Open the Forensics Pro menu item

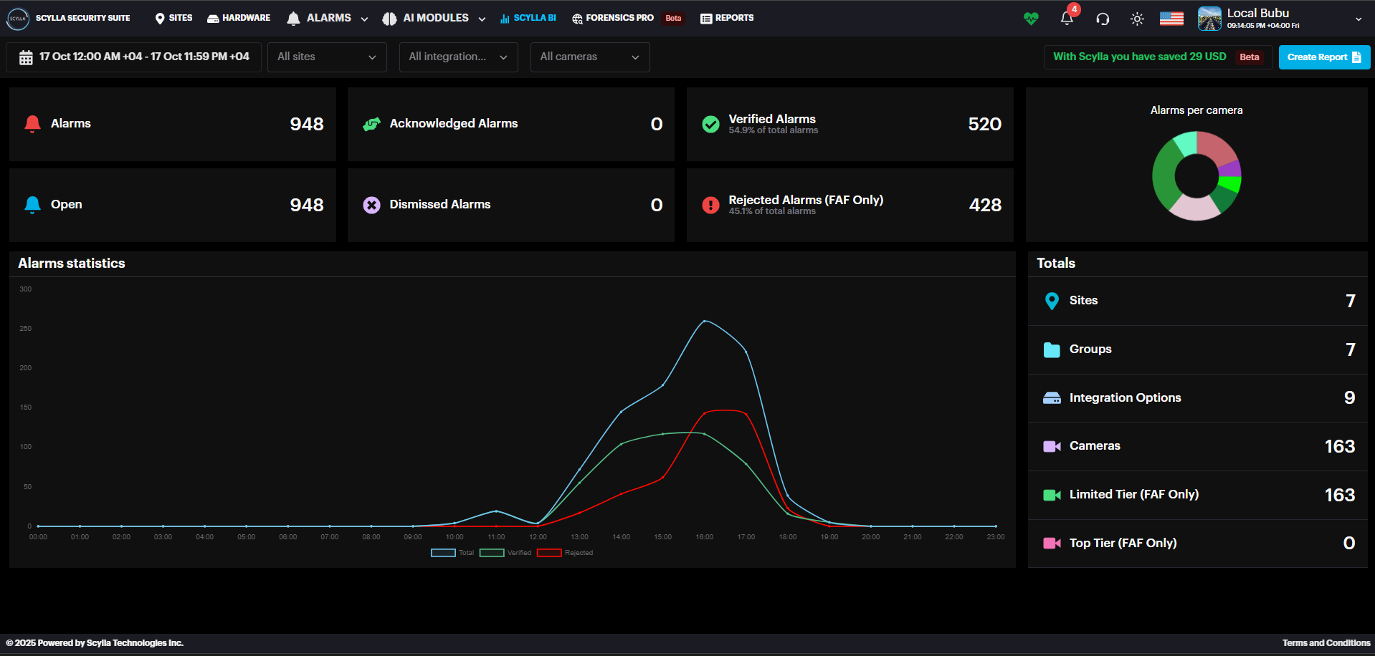[613, 18]
